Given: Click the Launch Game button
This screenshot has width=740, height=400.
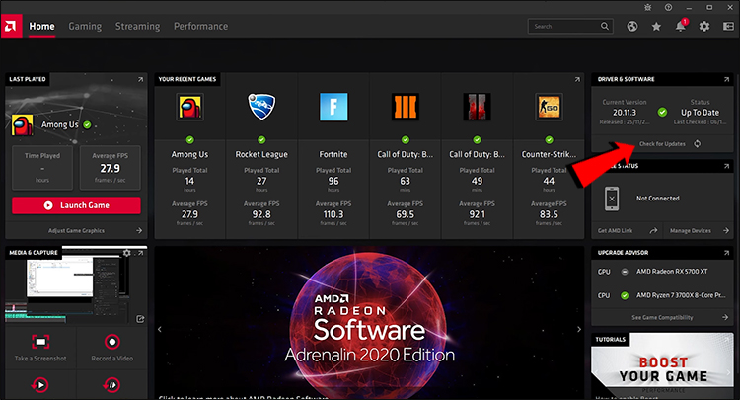Looking at the screenshot, I should (76, 205).
